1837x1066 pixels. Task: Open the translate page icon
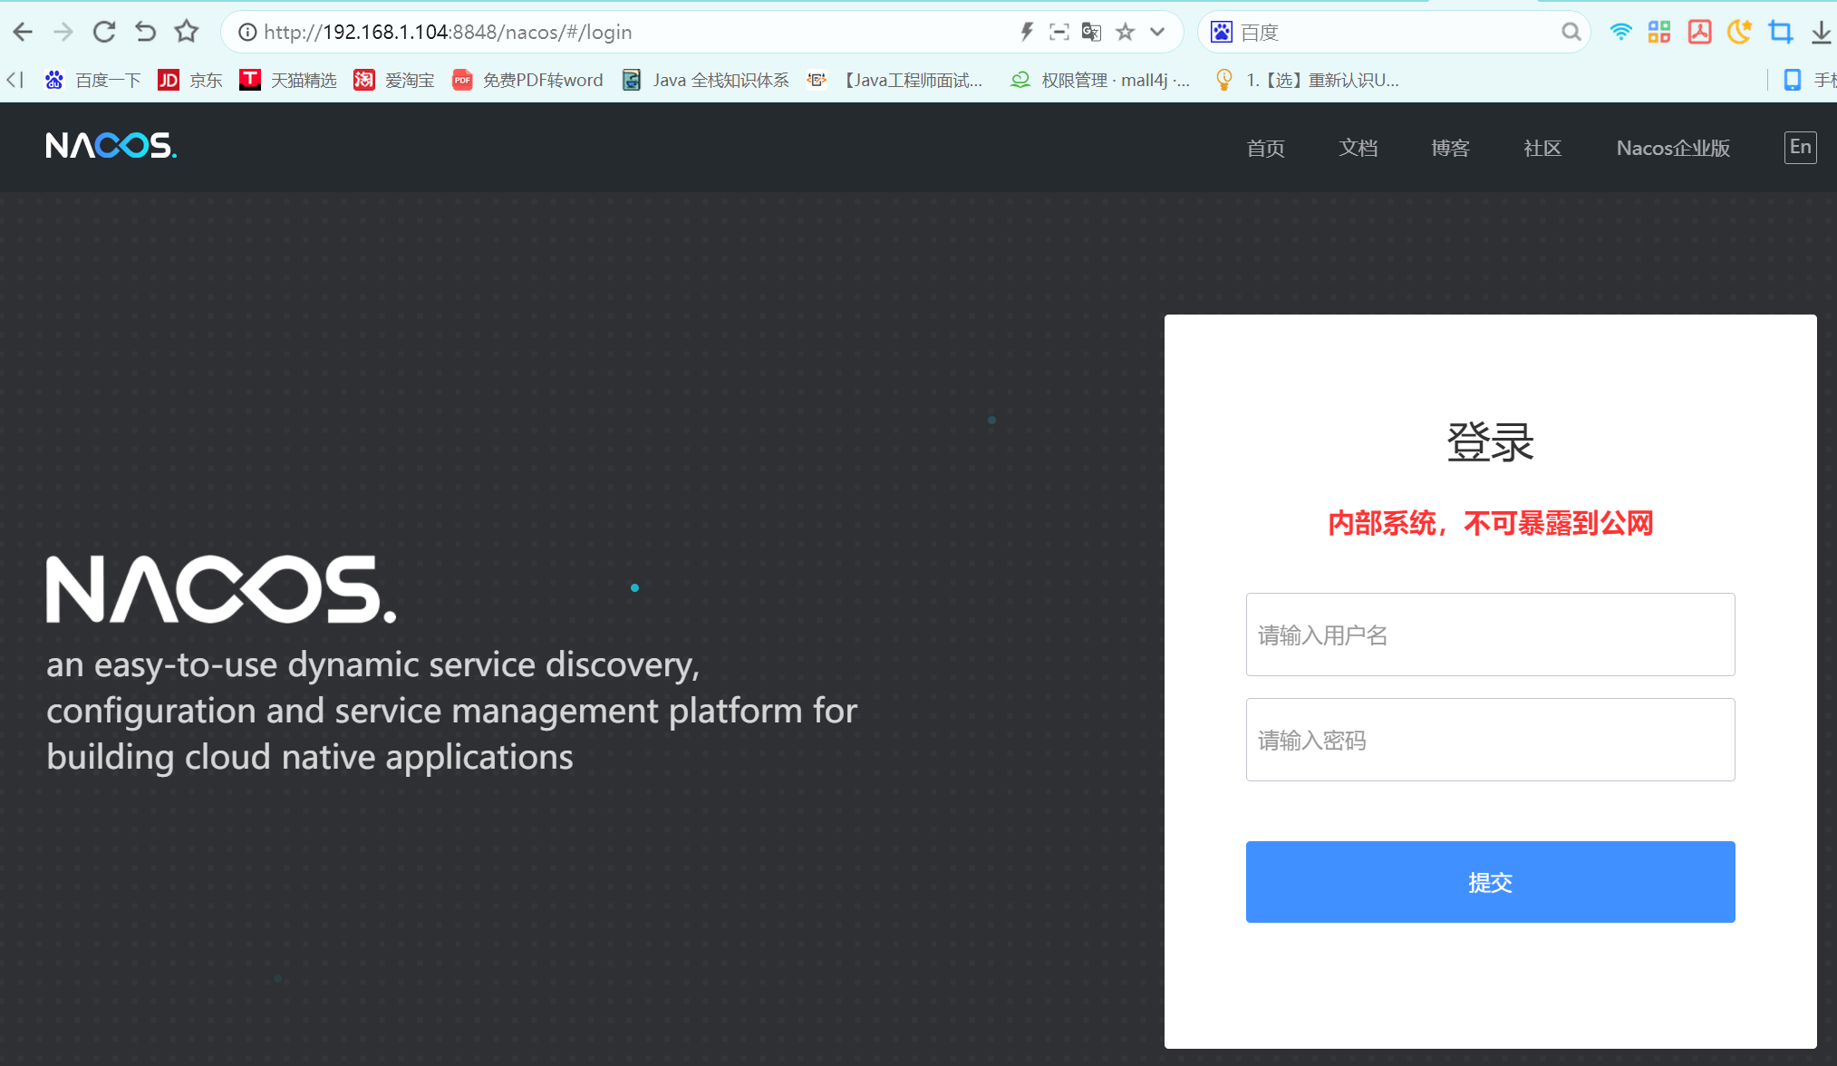click(1092, 33)
